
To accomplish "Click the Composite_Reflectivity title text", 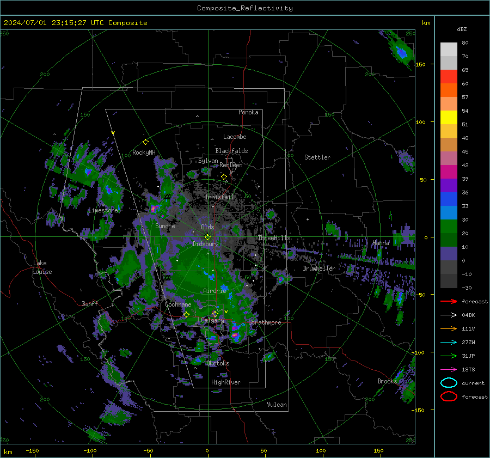I will [245, 8].
